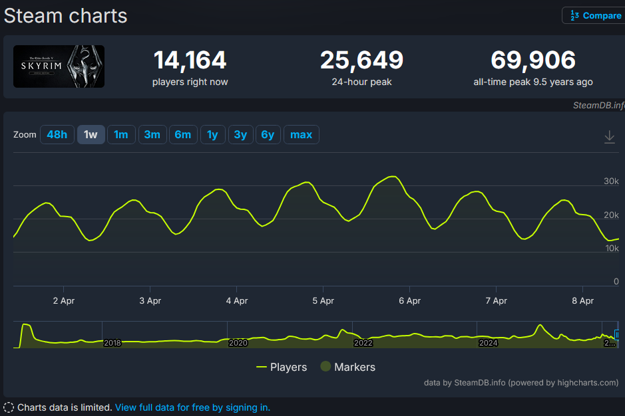Open 'View full data for free by signing in' link
625x416 pixels.
point(192,407)
